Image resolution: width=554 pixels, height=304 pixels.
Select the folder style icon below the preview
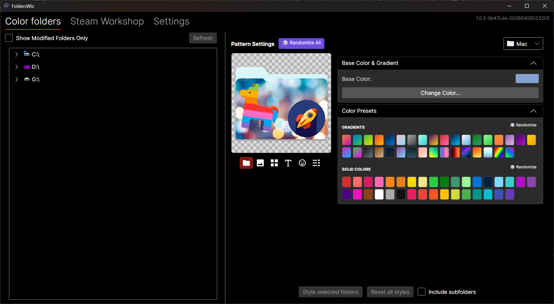246,163
